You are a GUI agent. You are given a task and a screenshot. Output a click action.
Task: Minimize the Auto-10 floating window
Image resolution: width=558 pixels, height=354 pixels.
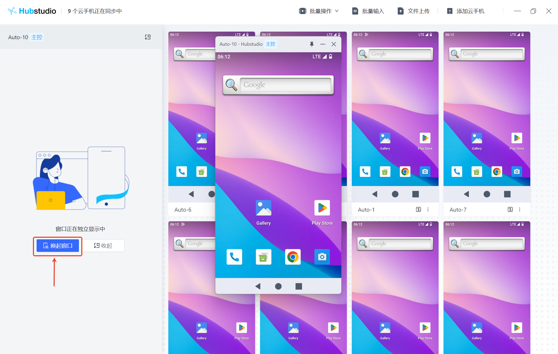coord(323,44)
